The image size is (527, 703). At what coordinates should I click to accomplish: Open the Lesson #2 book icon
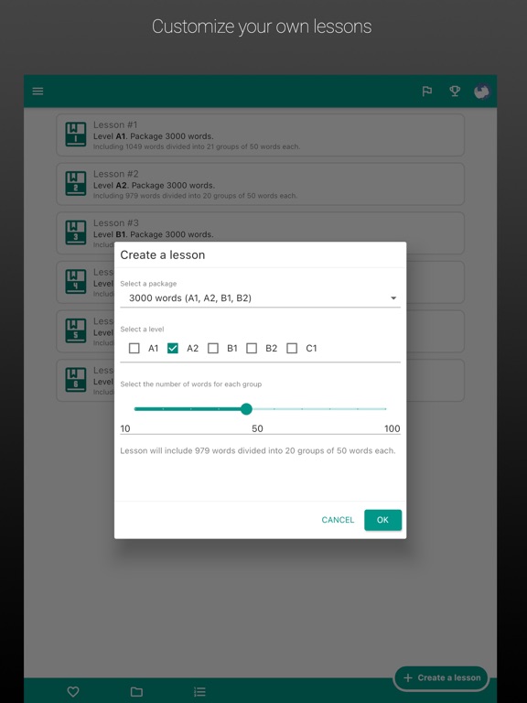[x=76, y=183]
